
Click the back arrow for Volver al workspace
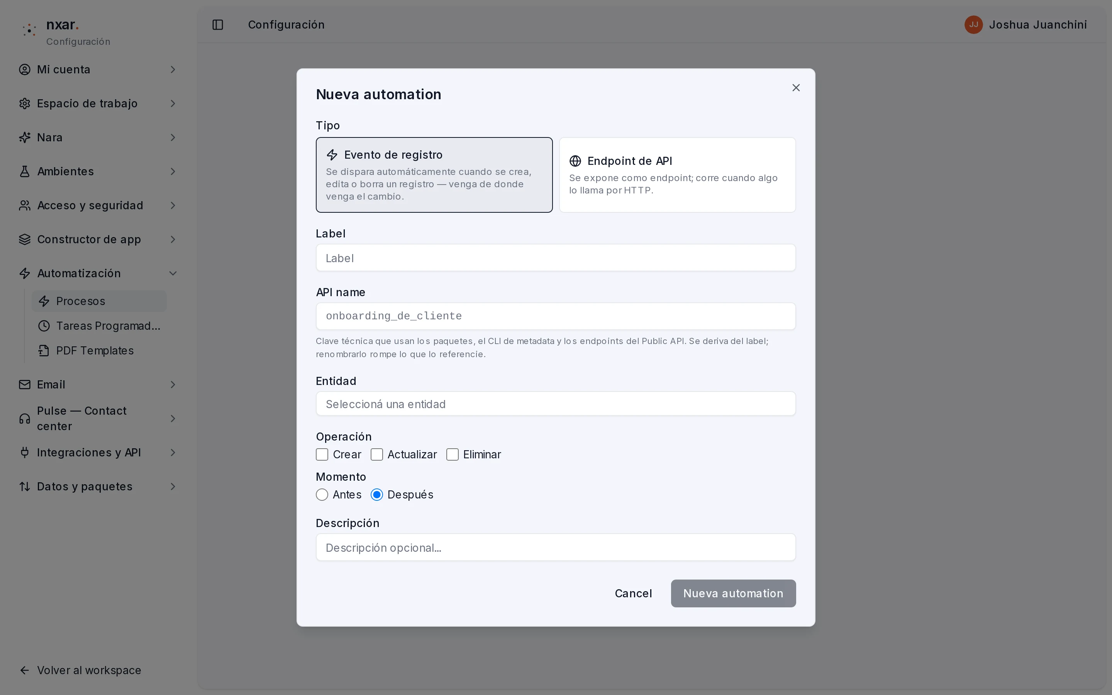tap(25, 671)
